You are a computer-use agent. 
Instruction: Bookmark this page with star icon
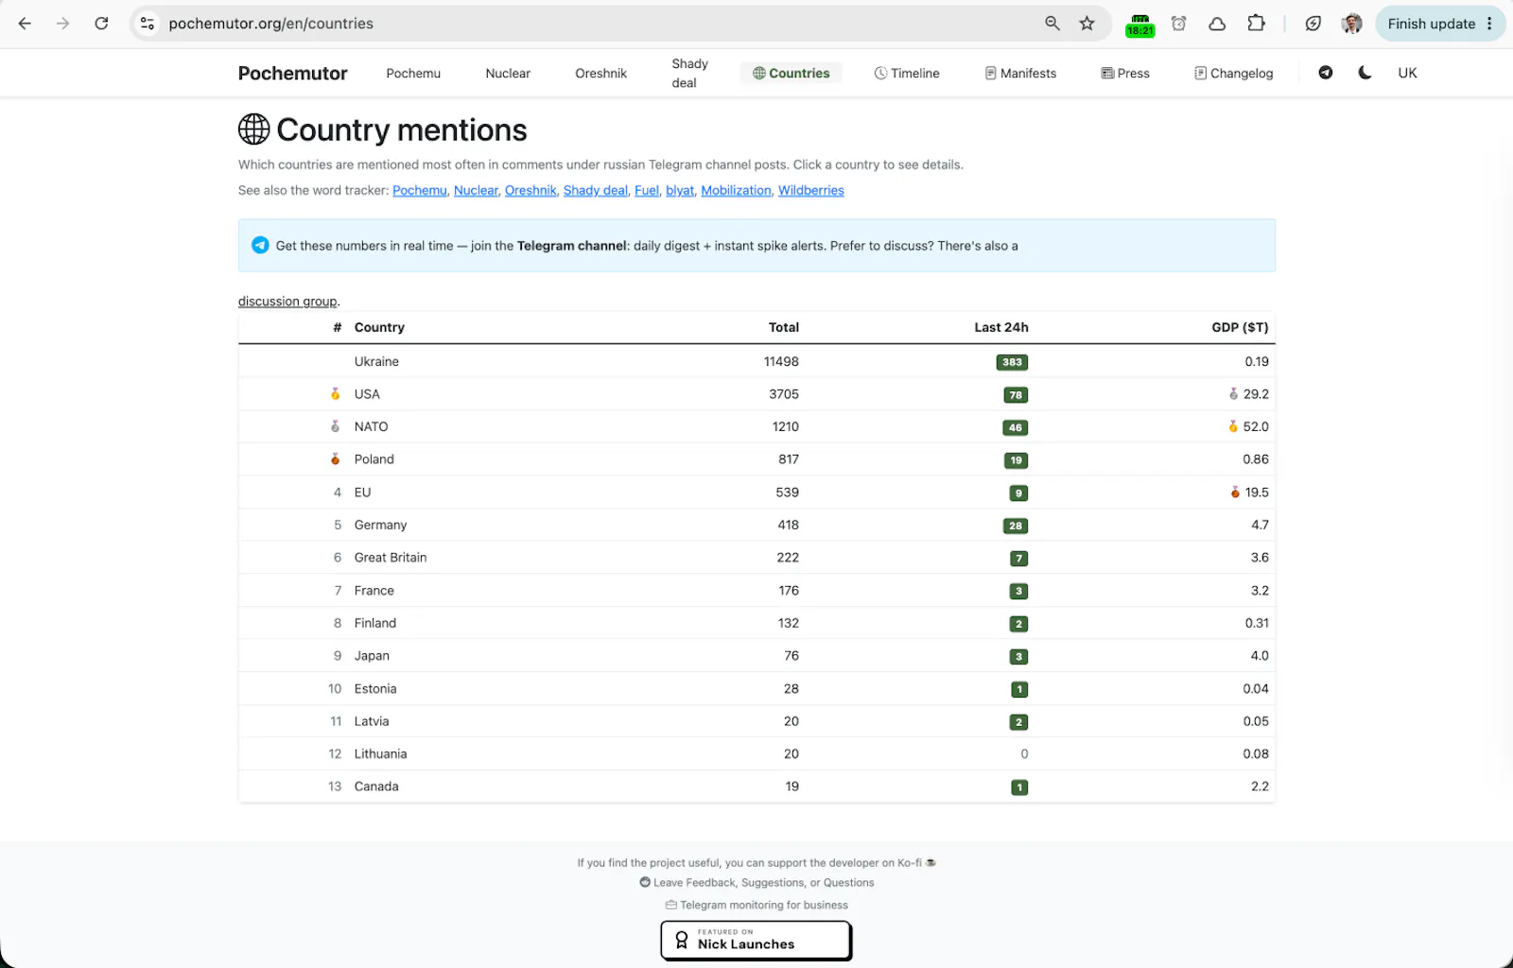tap(1087, 24)
